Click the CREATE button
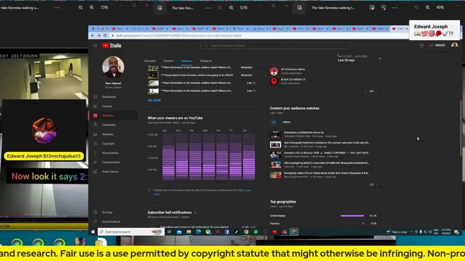The image size is (465, 261). tap(437, 45)
